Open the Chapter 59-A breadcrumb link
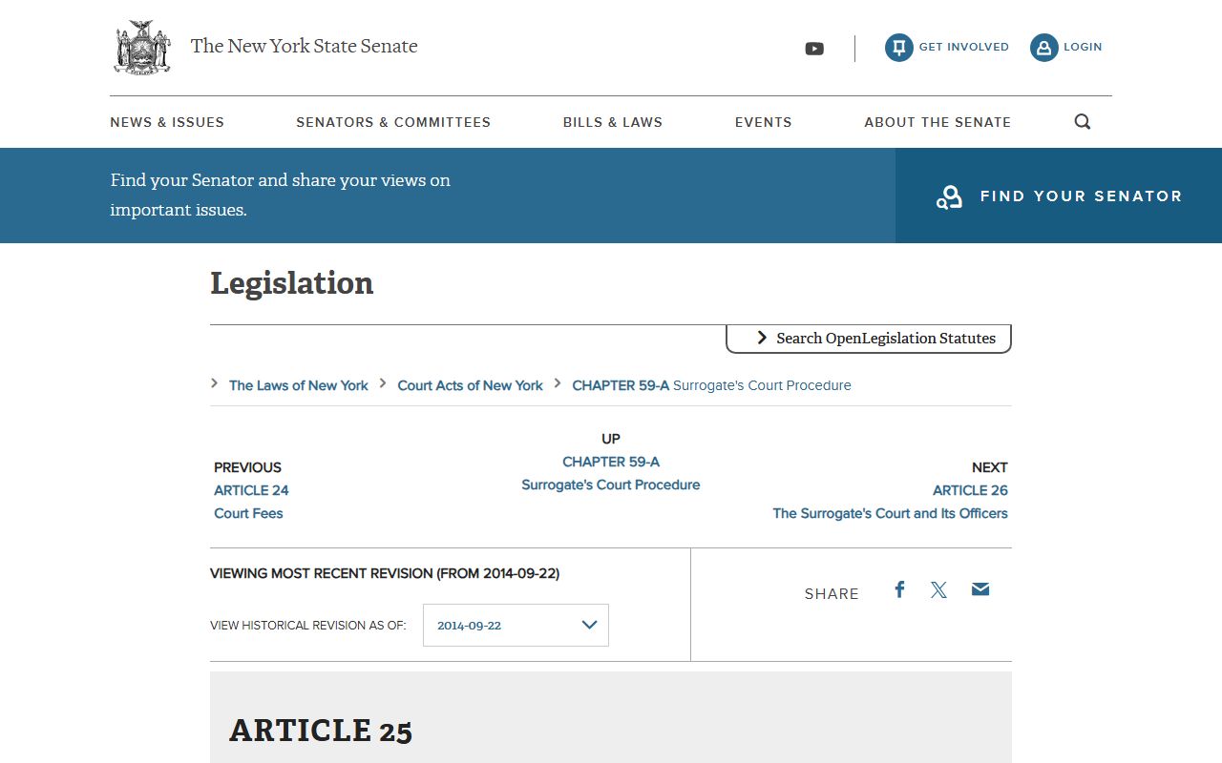The height and width of the screenshot is (763, 1222). 711,385
